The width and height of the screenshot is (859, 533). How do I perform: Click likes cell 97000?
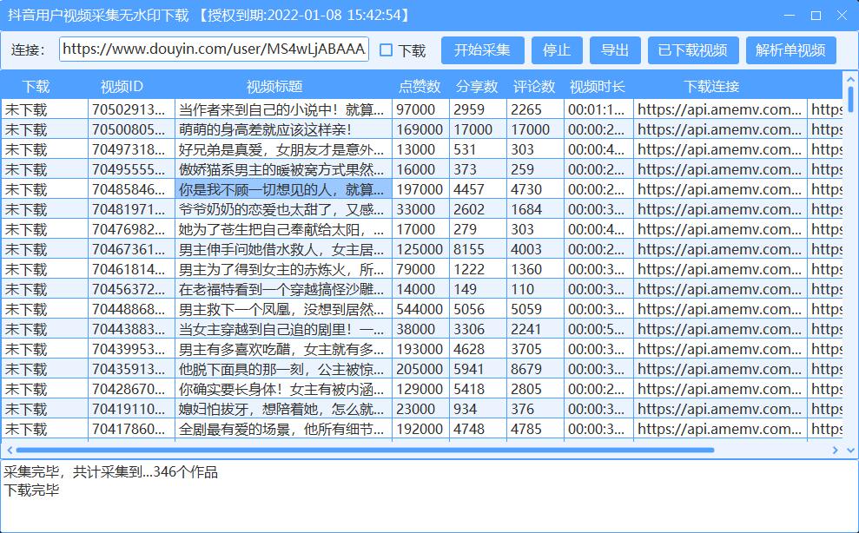click(x=420, y=109)
